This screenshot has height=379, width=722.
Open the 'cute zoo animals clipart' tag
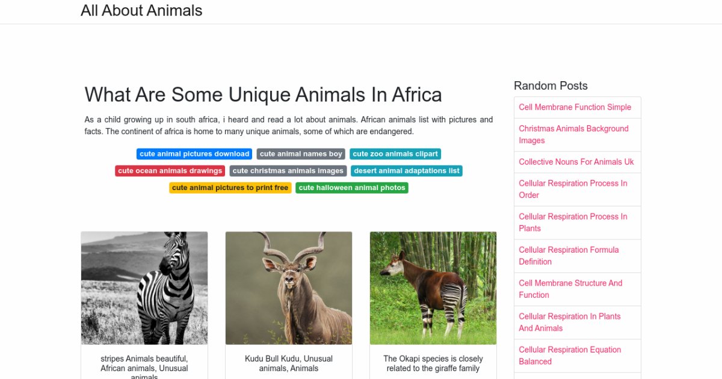tap(395, 154)
